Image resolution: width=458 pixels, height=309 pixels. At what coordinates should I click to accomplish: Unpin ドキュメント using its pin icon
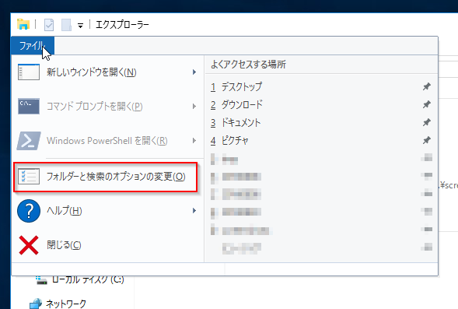pyautogui.click(x=427, y=122)
